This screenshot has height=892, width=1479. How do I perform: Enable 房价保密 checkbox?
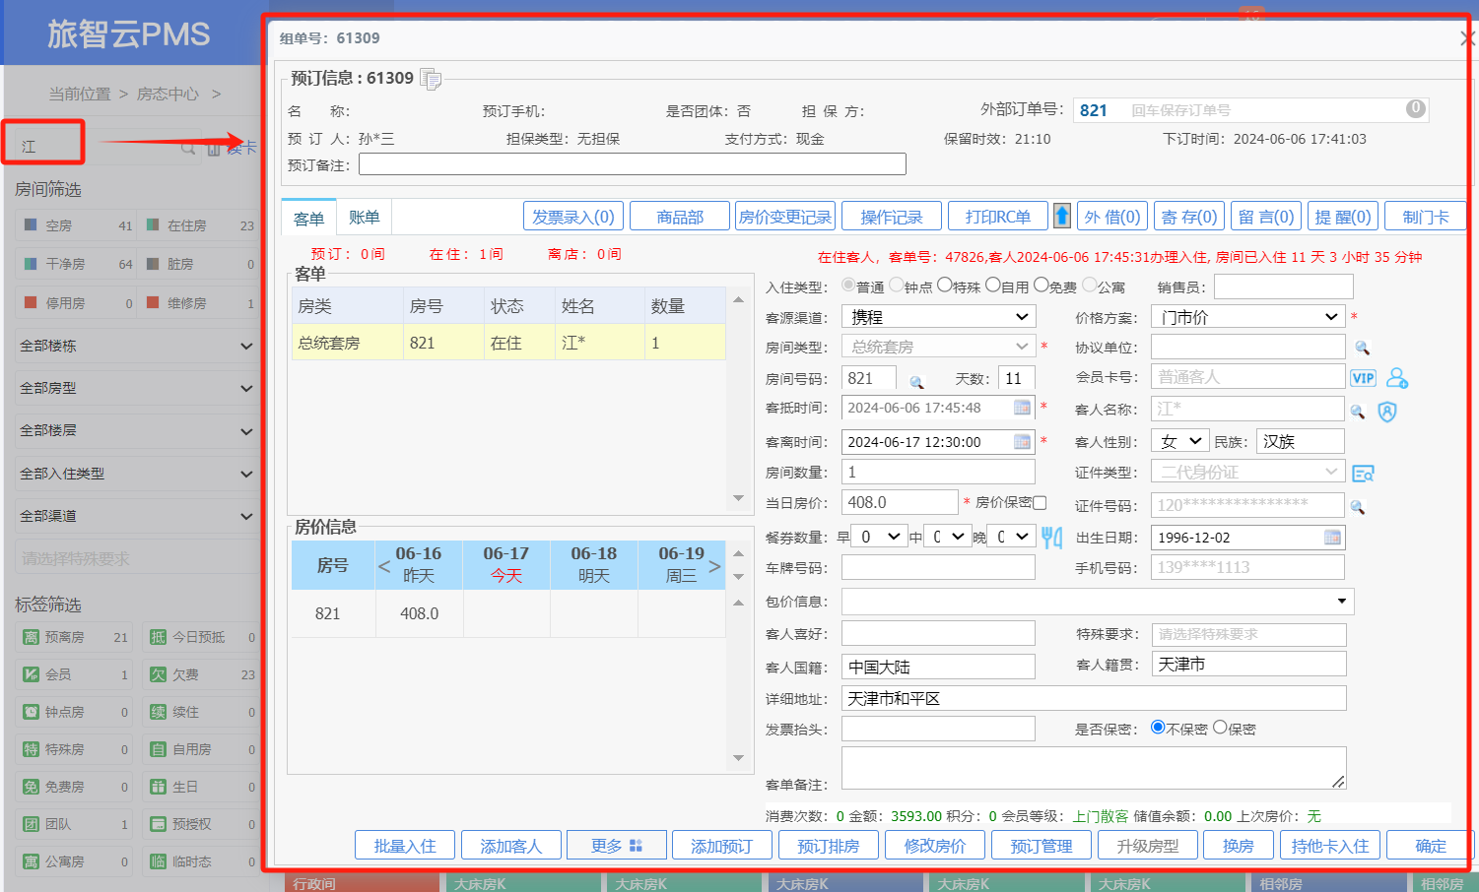tap(1040, 502)
